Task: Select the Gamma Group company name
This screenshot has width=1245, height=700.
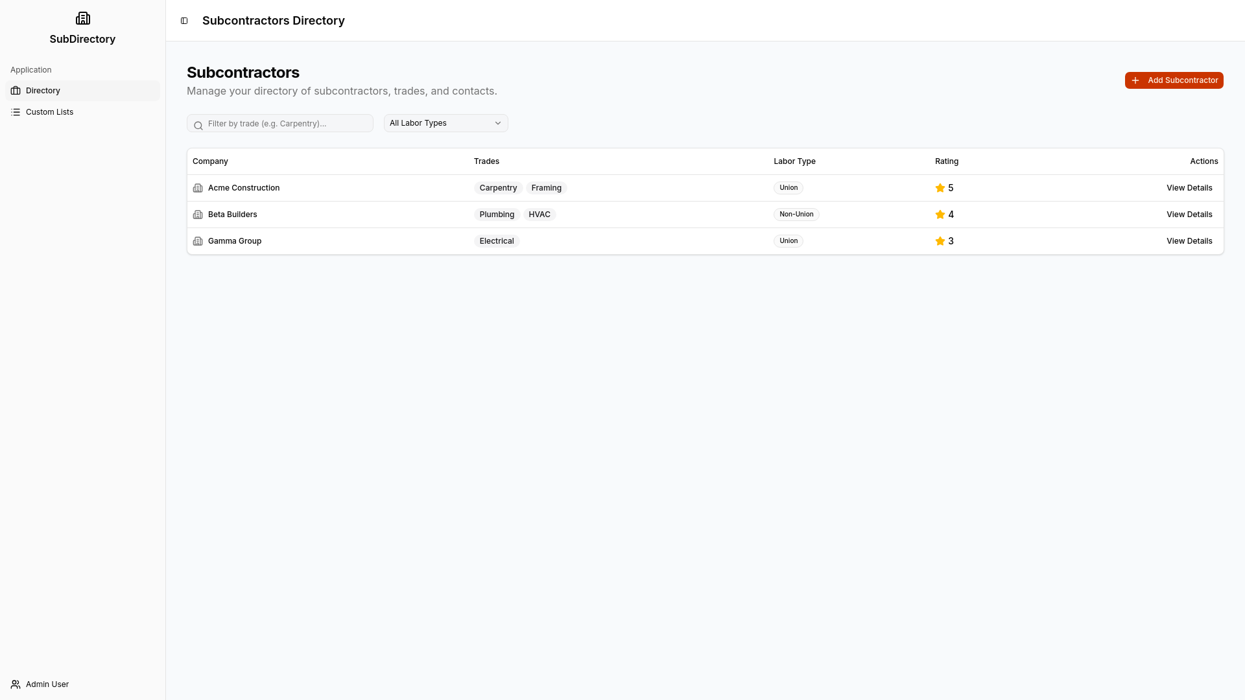Action: coord(235,241)
